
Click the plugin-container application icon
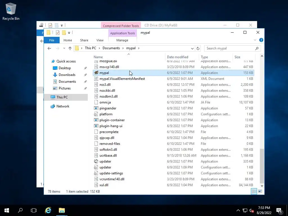click(x=96, y=120)
